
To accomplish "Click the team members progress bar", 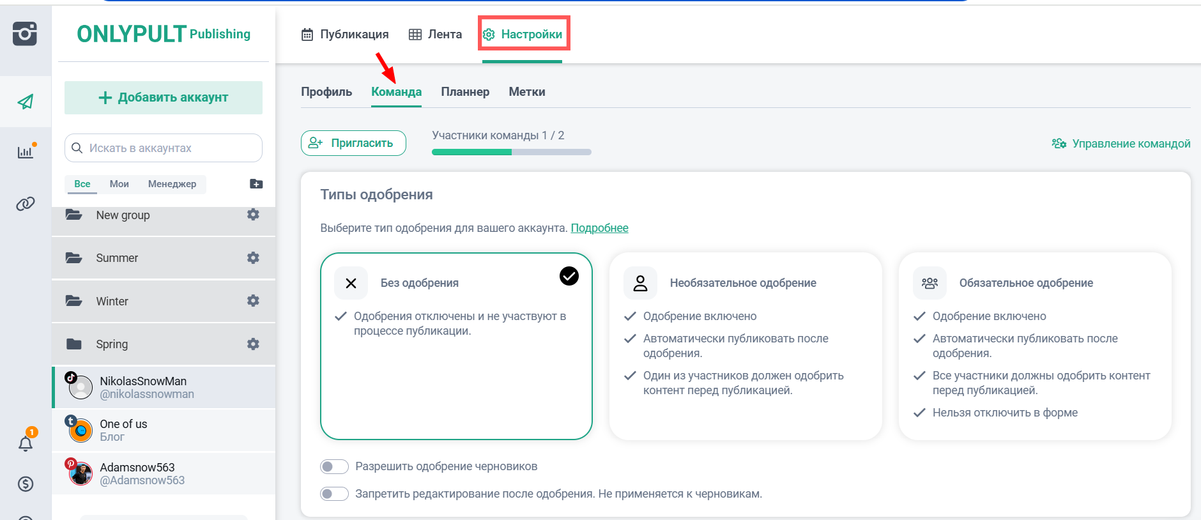I will click(x=511, y=152).
